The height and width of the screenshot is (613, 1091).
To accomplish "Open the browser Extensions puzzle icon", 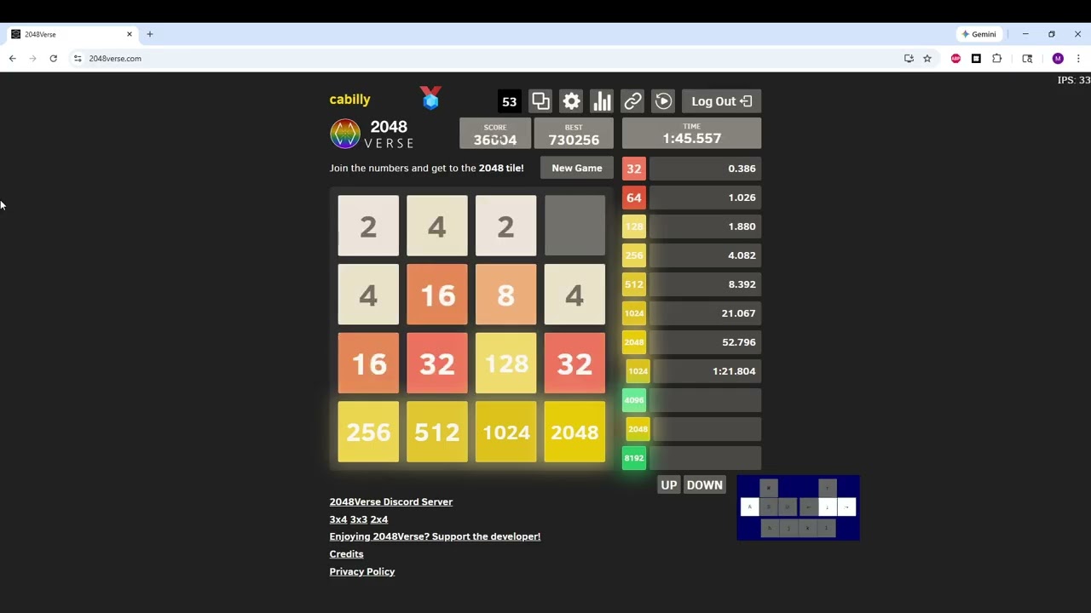I will pos(996,59).
